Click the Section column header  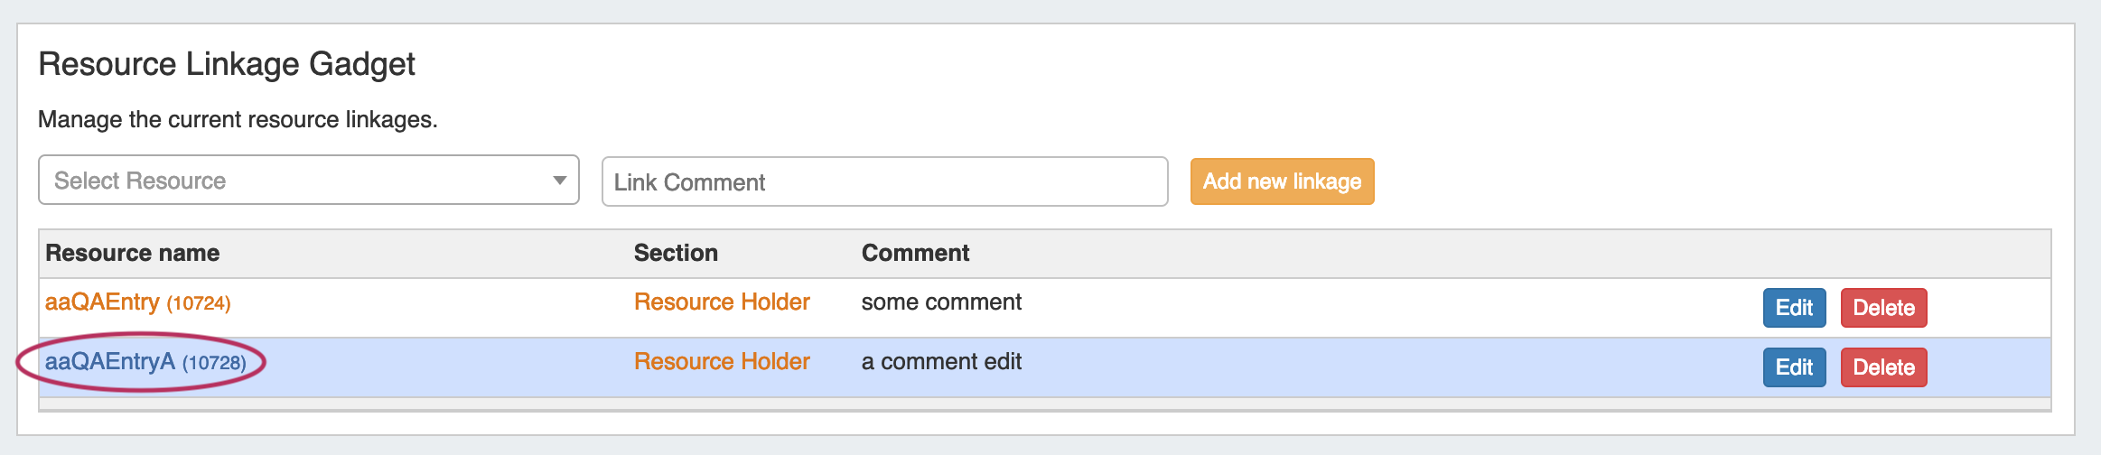click(x=676, y=254)
